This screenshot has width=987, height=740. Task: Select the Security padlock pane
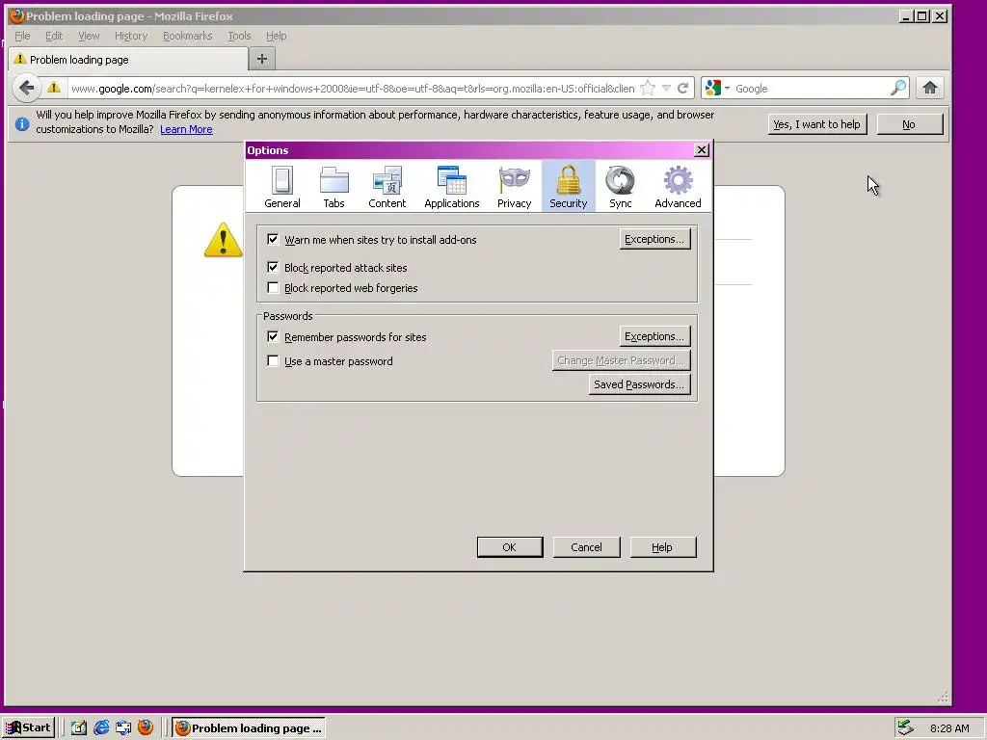point(569,186)
